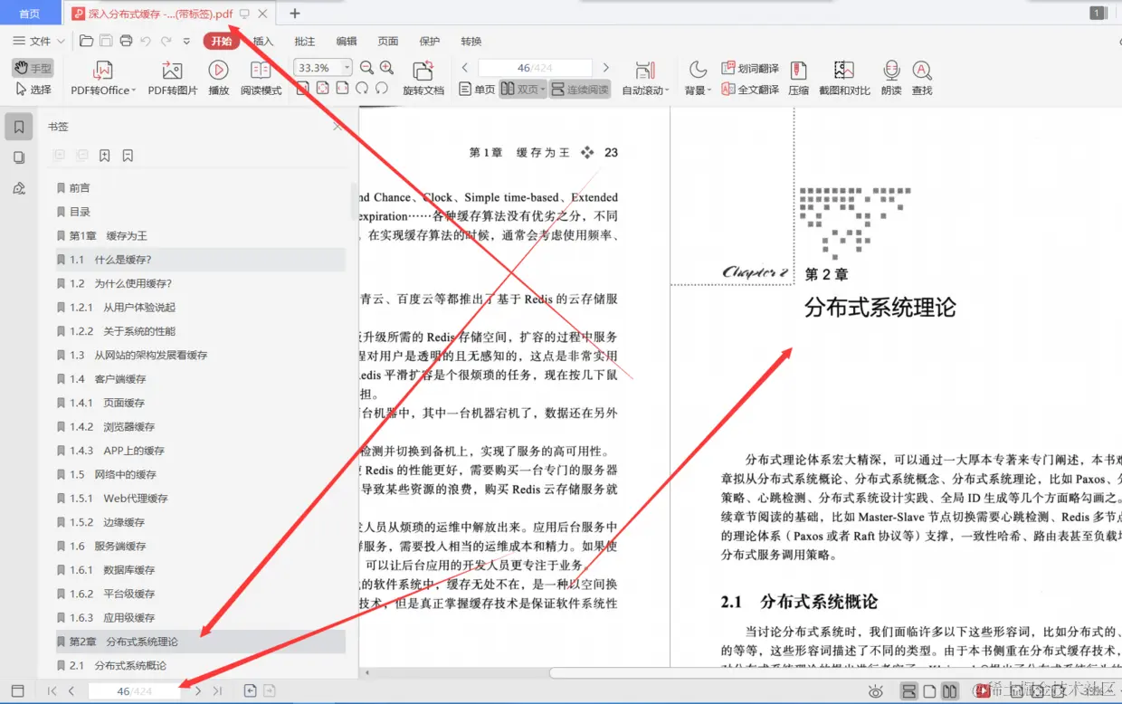
Task: Click the add bookmark icon in 书签 panel
Action: [105, 156]
